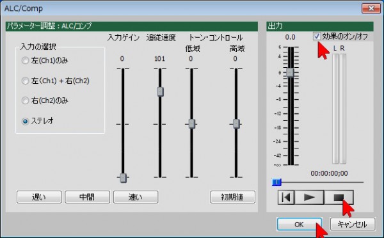384x238 pixels.
Task: Close the ALC/Comp dialog window
Action: click(x=371, y=8)
